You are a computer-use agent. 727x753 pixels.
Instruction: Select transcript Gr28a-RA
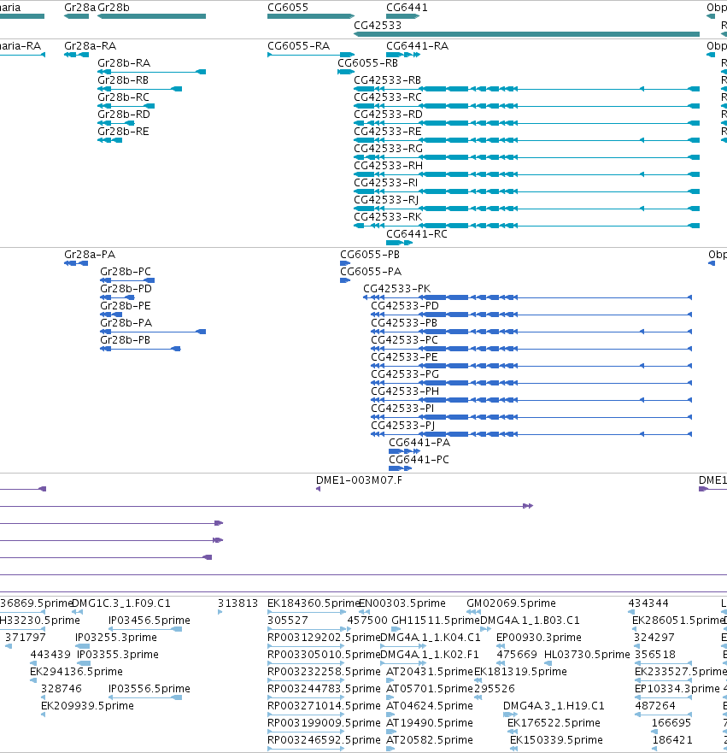[76, 55]
